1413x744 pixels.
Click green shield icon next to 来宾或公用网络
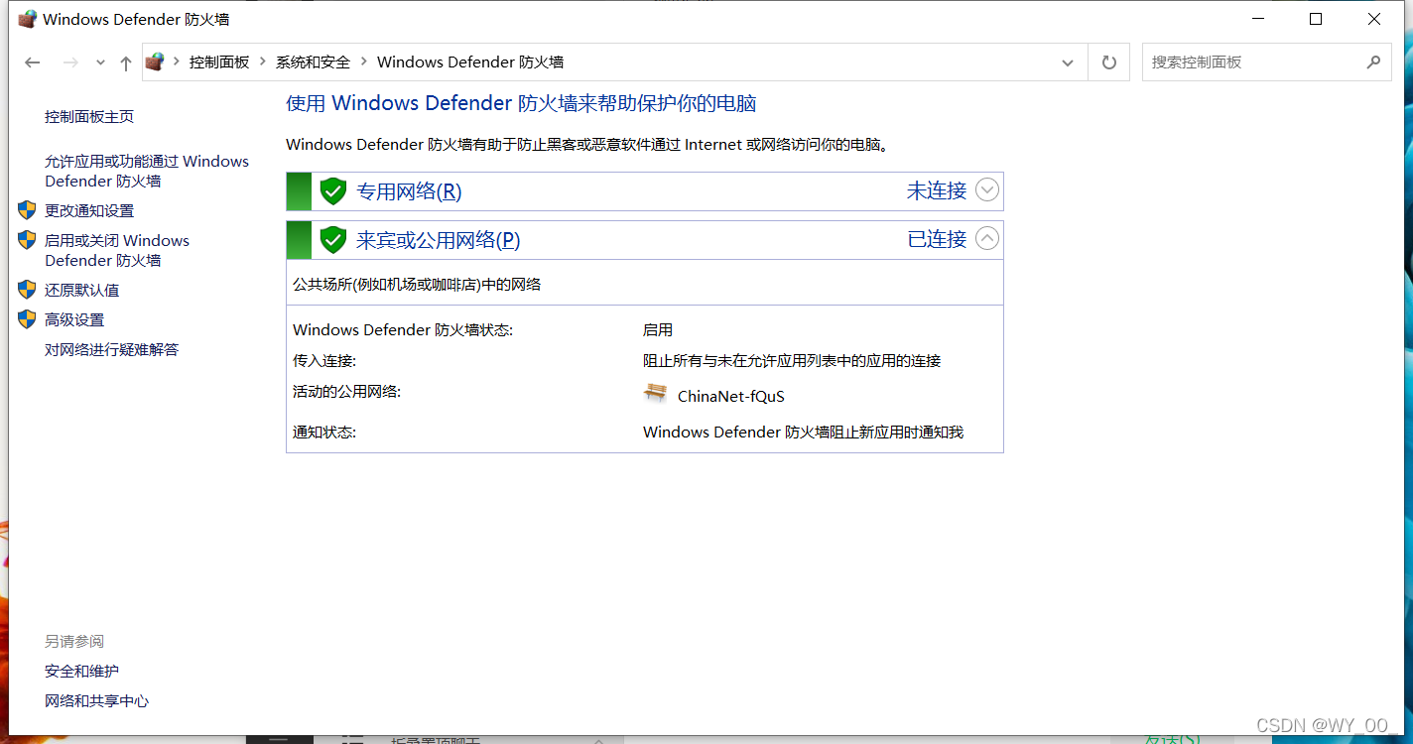point(333,239)
